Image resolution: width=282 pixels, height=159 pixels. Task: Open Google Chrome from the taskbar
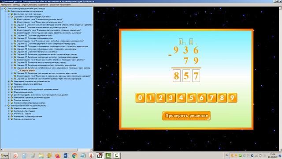click(x=74, y=155)
